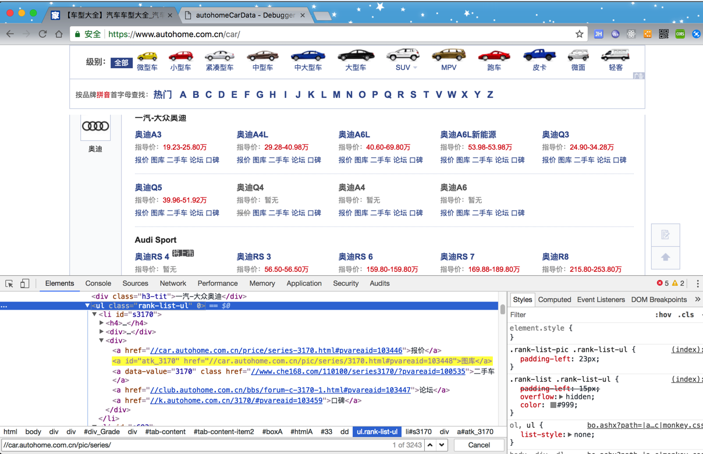Select the 轻客 light bus icon
Image resolution: width=703 pixels, height=454 pixels.
[x=616, y=56]
